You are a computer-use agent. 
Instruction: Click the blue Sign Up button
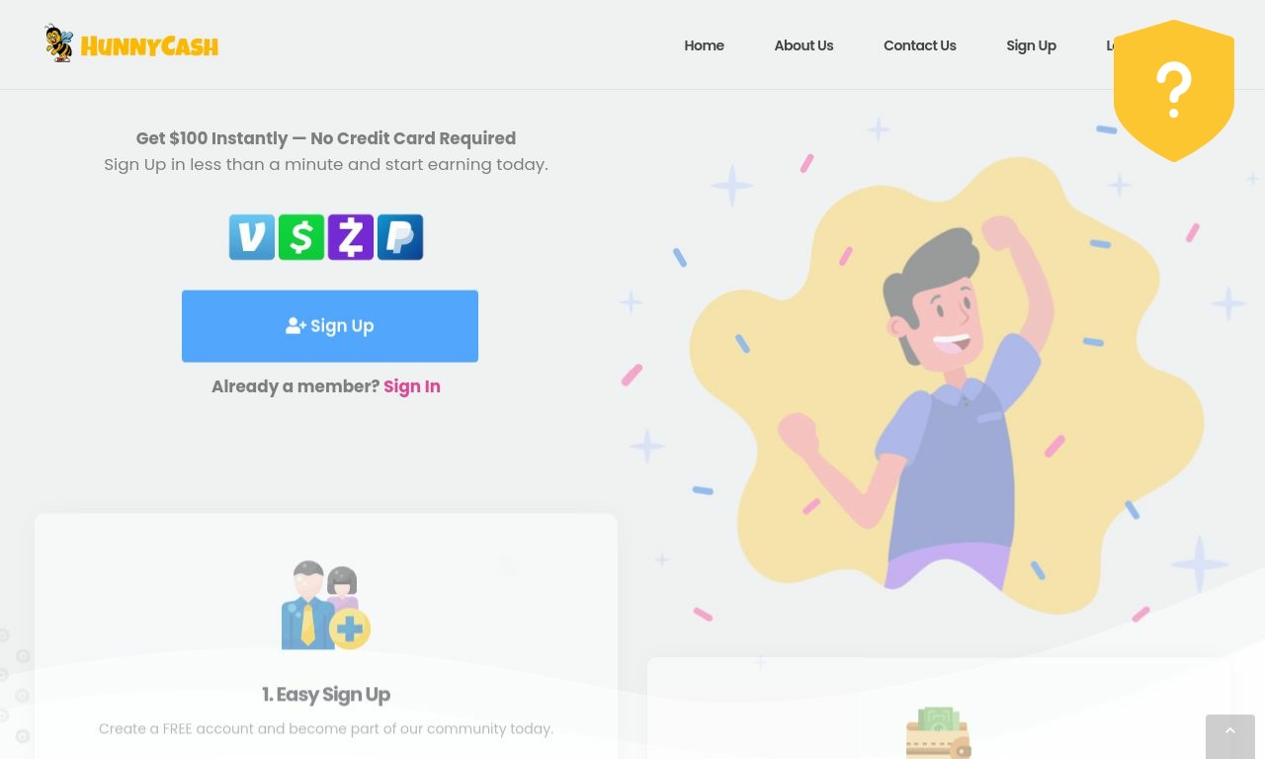330,326
